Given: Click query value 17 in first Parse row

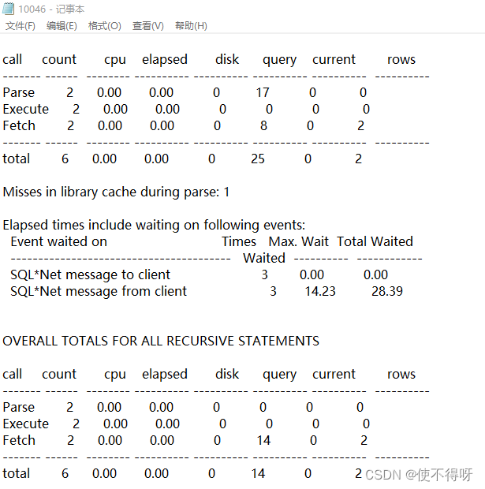Looking at the screenshot, I should click(263, 92).
